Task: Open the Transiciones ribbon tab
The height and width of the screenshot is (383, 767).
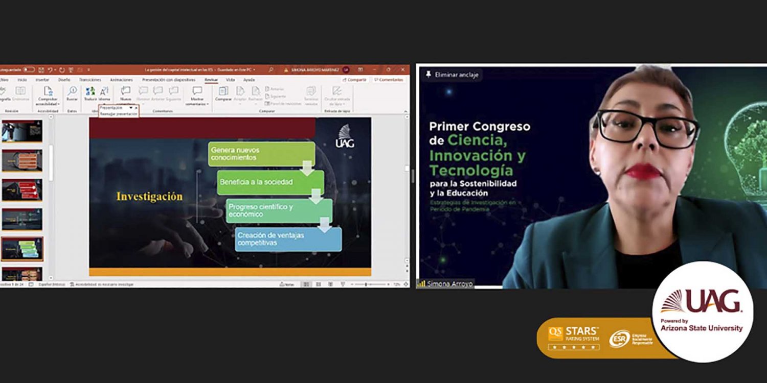Action: coord(90,80)
